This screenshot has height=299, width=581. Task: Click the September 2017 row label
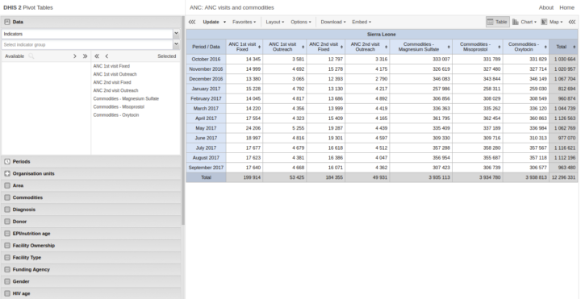tap(206, 168)
